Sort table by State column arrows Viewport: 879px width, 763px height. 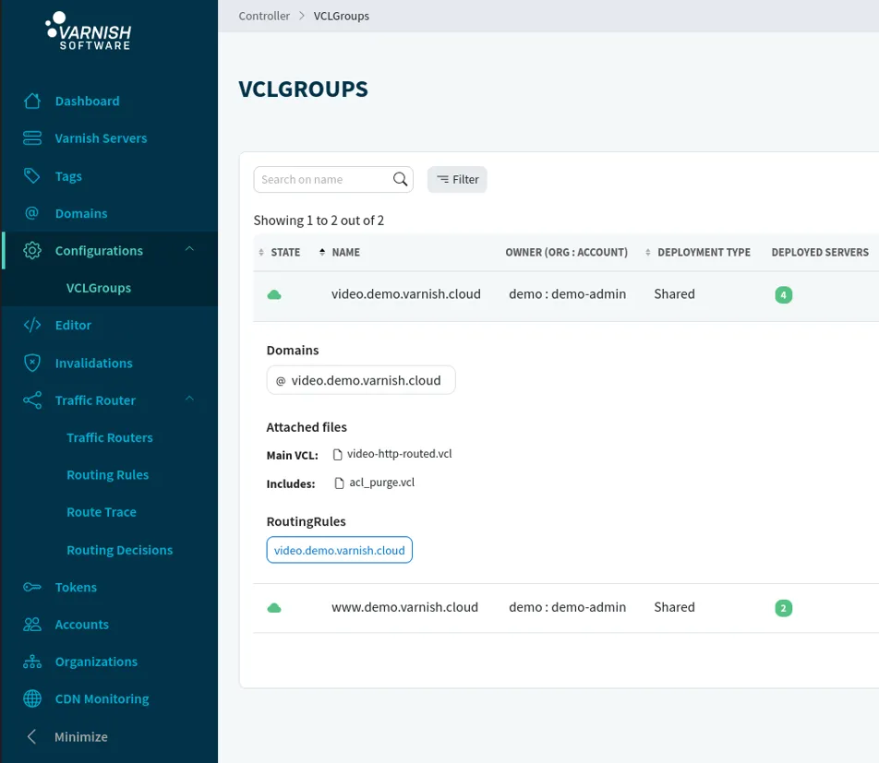coord(261,253)
